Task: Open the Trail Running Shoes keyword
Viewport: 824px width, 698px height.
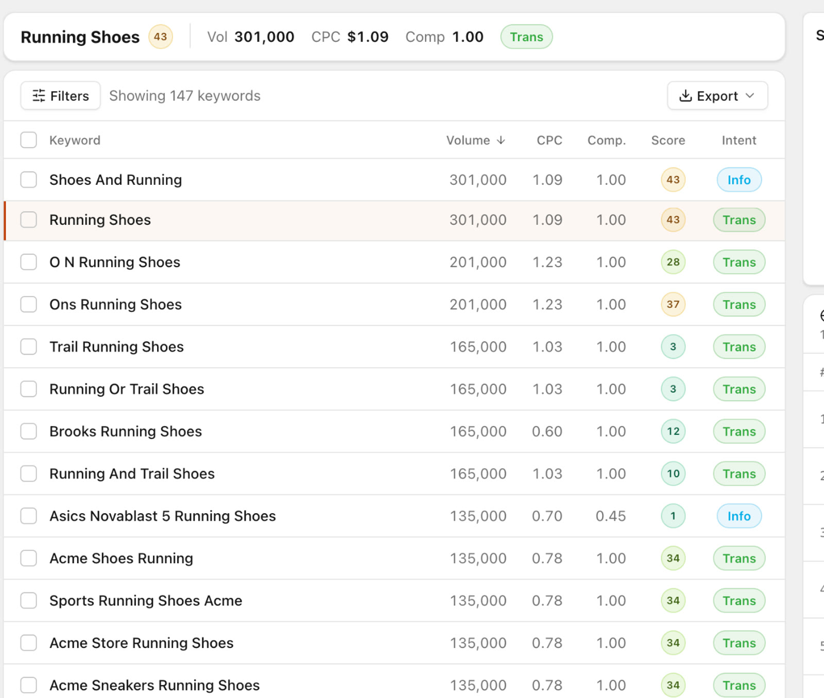Action: [116, 347]
